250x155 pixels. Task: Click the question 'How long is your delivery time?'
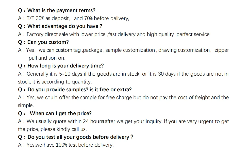click(x=65, y=66)
